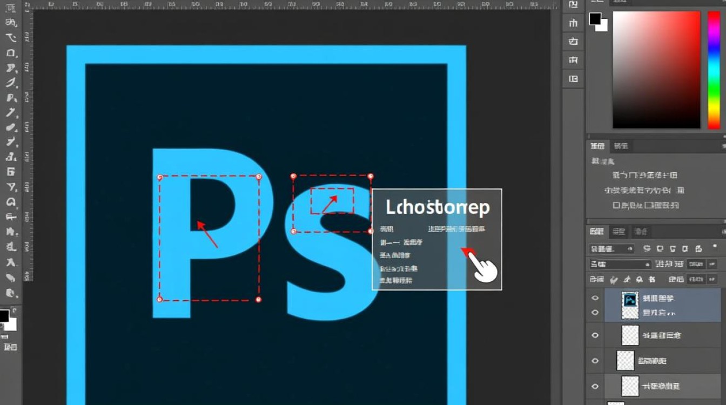Viewport: 726px width, 405px height.
Task: Open the layer blend mode dropdown
Action: click(620, 265)
